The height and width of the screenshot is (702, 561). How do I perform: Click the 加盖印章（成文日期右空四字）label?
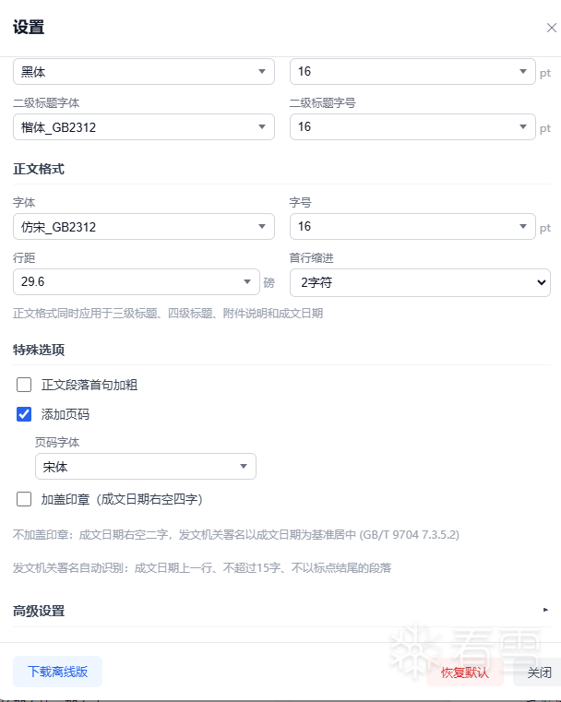(122, 499)
